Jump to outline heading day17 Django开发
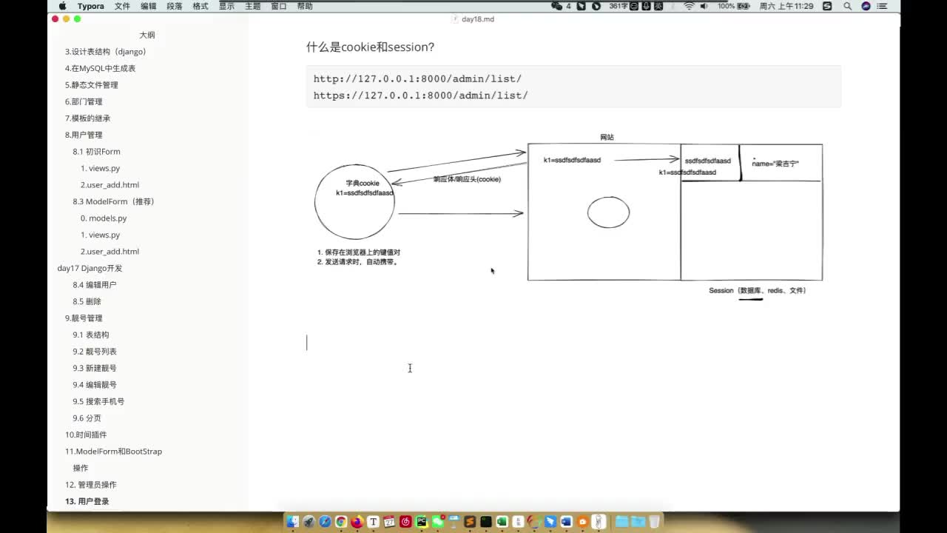Image resolution: width=947 pixels, height=533 pixels. pyautogui.click(x=90, y=268)
